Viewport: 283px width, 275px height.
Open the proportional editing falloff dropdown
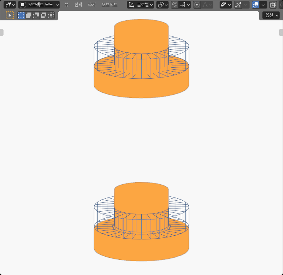(207, 5)
